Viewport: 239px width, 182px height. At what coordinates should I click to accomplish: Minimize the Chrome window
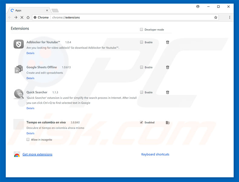point(208,7)
